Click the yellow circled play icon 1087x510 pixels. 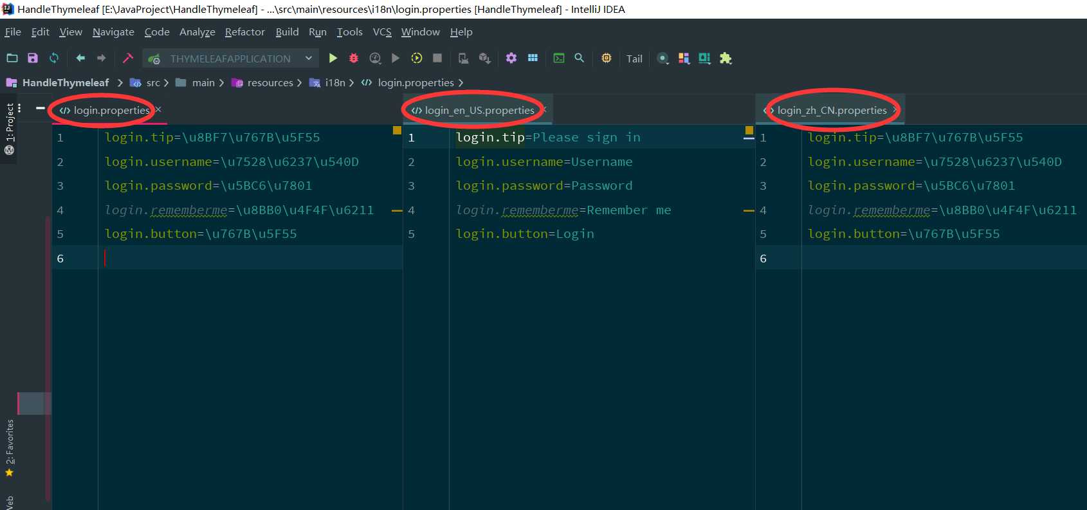[417, 58]
